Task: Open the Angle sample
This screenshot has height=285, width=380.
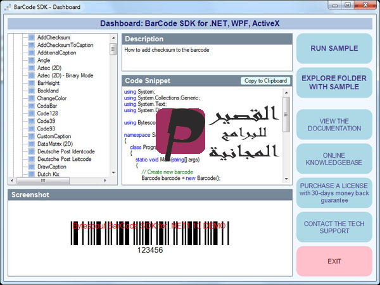Action: [44, 60]
